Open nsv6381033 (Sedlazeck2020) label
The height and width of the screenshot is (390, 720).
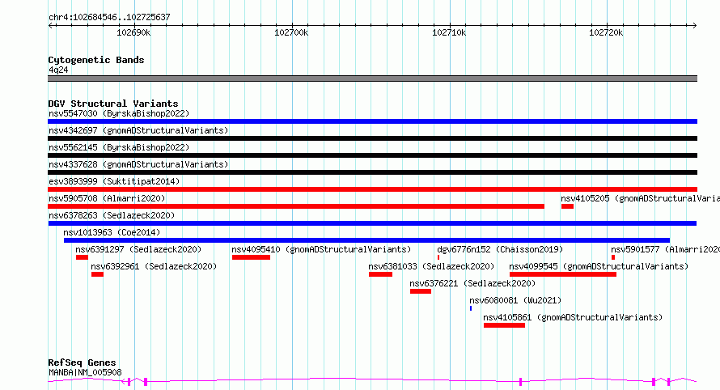pos(431,266)
